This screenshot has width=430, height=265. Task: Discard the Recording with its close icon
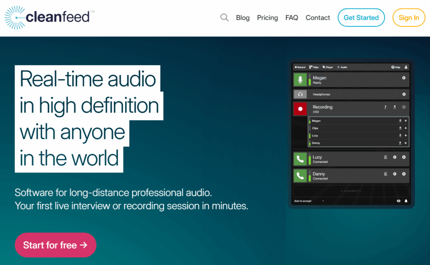404,107
